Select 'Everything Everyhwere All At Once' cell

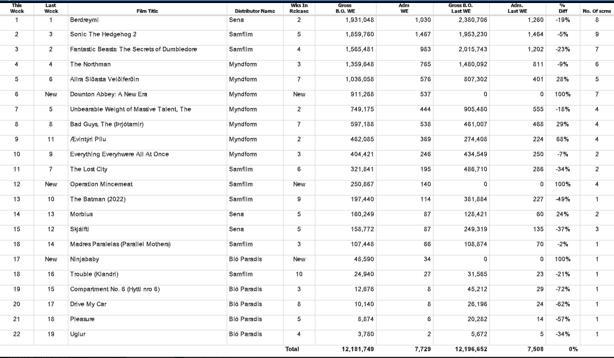tap(120, 154)
